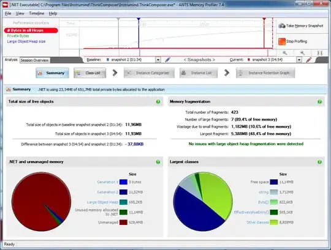This screenshot has height=250, width=331.
Task: Select '# Bytes in all Heaps' performance counter
Action: [31, 31]
